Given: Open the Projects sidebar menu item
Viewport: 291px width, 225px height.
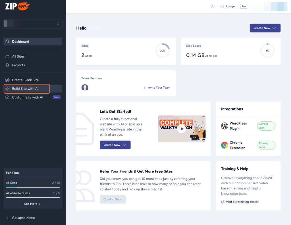Looking at the screenshot, I should 18,65.
